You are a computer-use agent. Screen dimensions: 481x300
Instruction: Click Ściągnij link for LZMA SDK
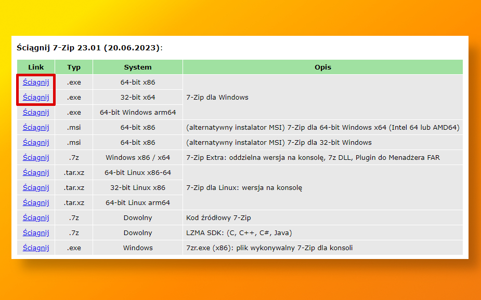pyautogui.click(x=36, y=233)
